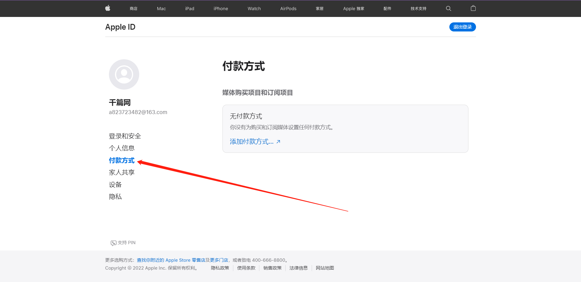The width and height of the screenshot is (581, 282).
Task: Select 技术支持 in the top navigation
Action: [418, 8]
